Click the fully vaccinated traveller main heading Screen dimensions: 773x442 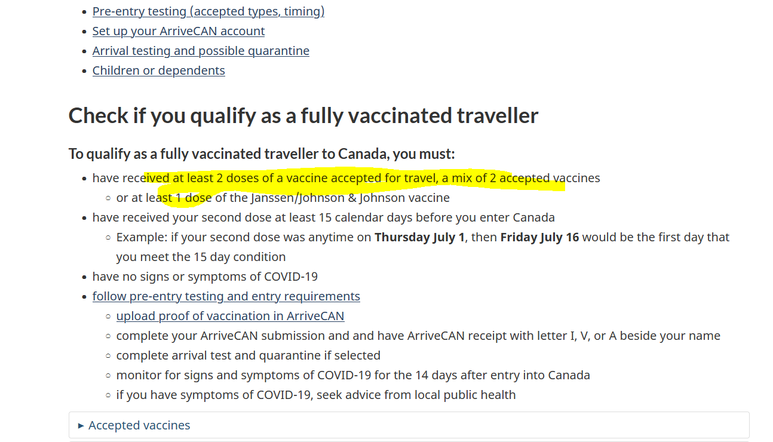[x=303, y=115]
